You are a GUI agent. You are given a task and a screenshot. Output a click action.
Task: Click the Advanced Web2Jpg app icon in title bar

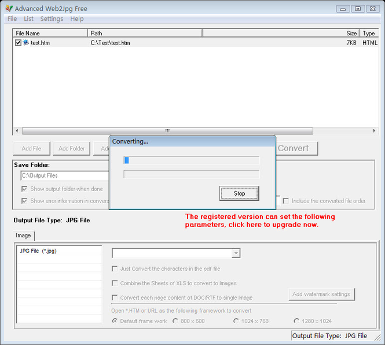[8, 9]
